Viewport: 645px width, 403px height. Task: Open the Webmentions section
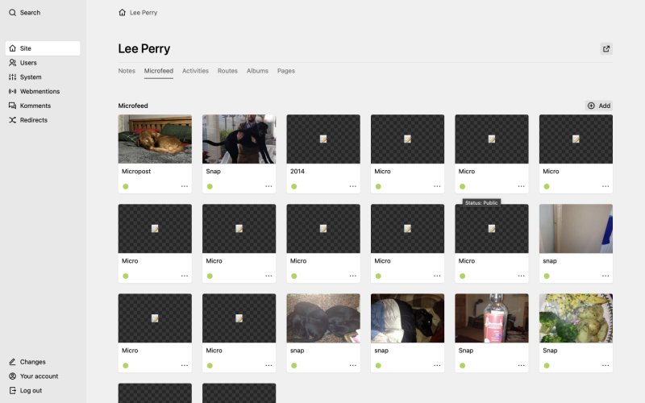pos(34,91)
